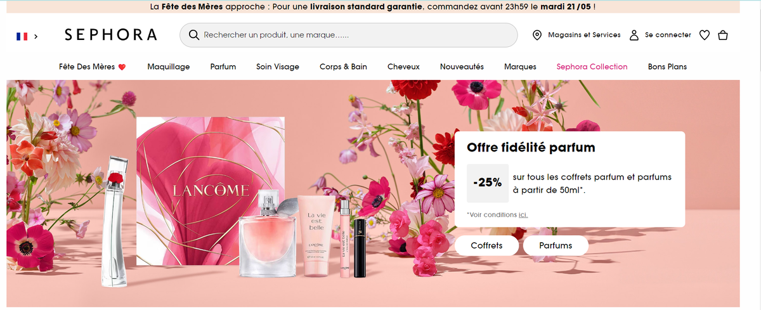Select Soin Visage in navigation
The width and height of the screenshot is (761, 310).
[278, 67]
